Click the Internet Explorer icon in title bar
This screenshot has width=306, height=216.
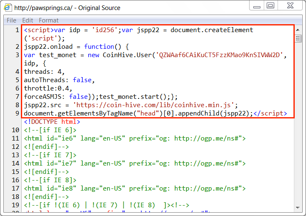click(x=8, y=8)
